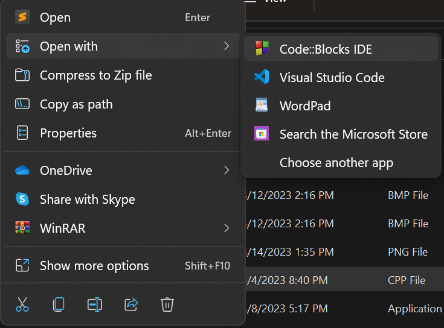Select Choose another app option
Screen dimensions: 444x328
tap(336, 162)
